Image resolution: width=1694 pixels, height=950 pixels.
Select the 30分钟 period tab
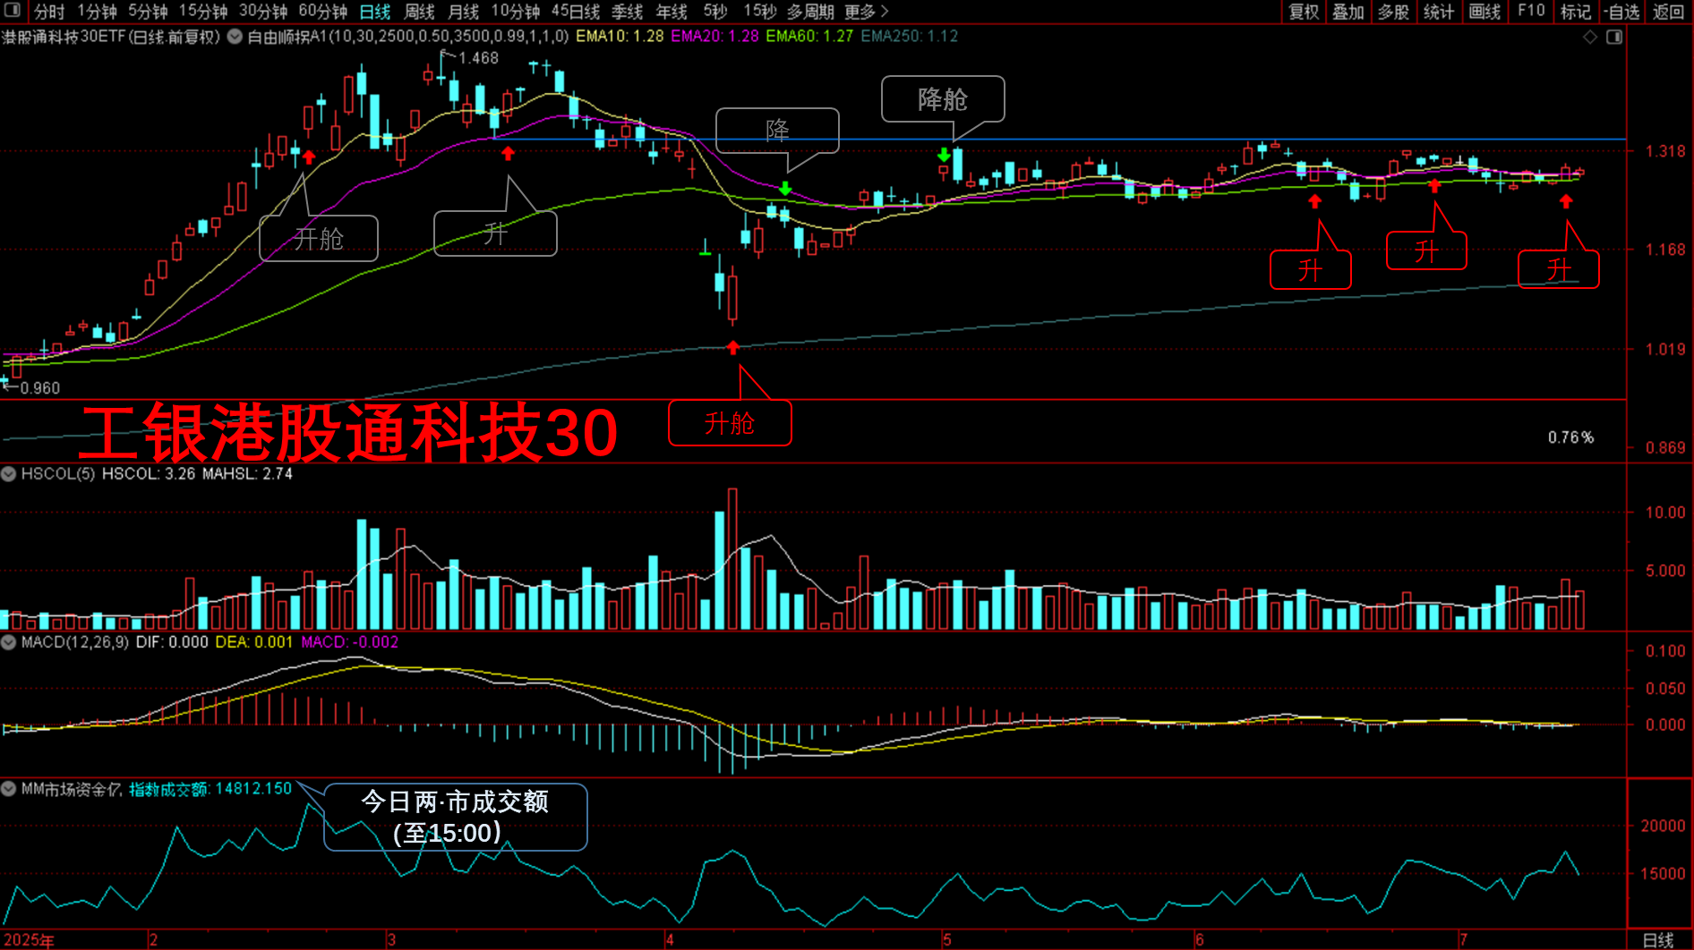263,12
